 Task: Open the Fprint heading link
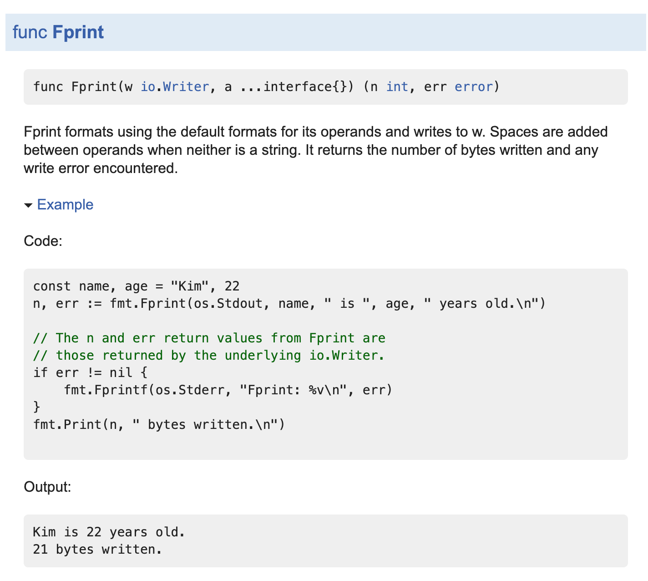pos(78,32)
